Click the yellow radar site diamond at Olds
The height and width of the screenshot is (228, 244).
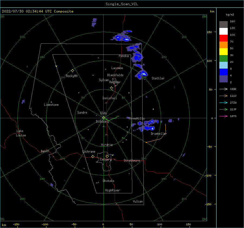(x=104, y=118)
